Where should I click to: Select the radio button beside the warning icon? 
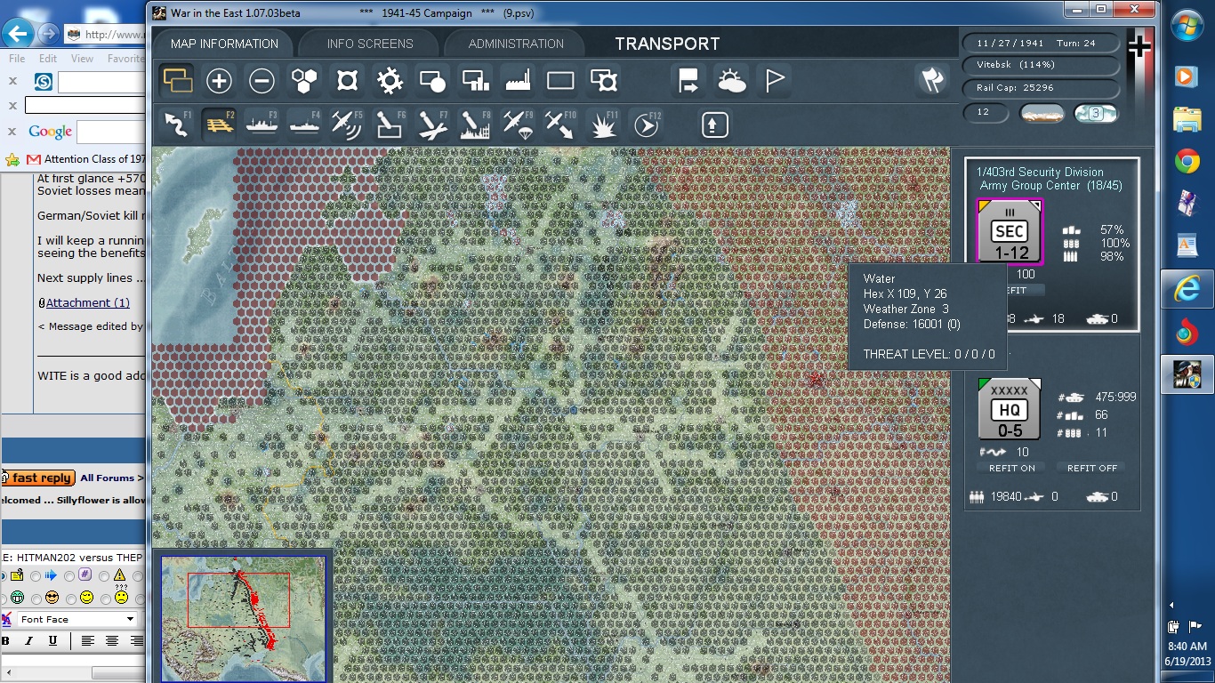tap(104, 575)
